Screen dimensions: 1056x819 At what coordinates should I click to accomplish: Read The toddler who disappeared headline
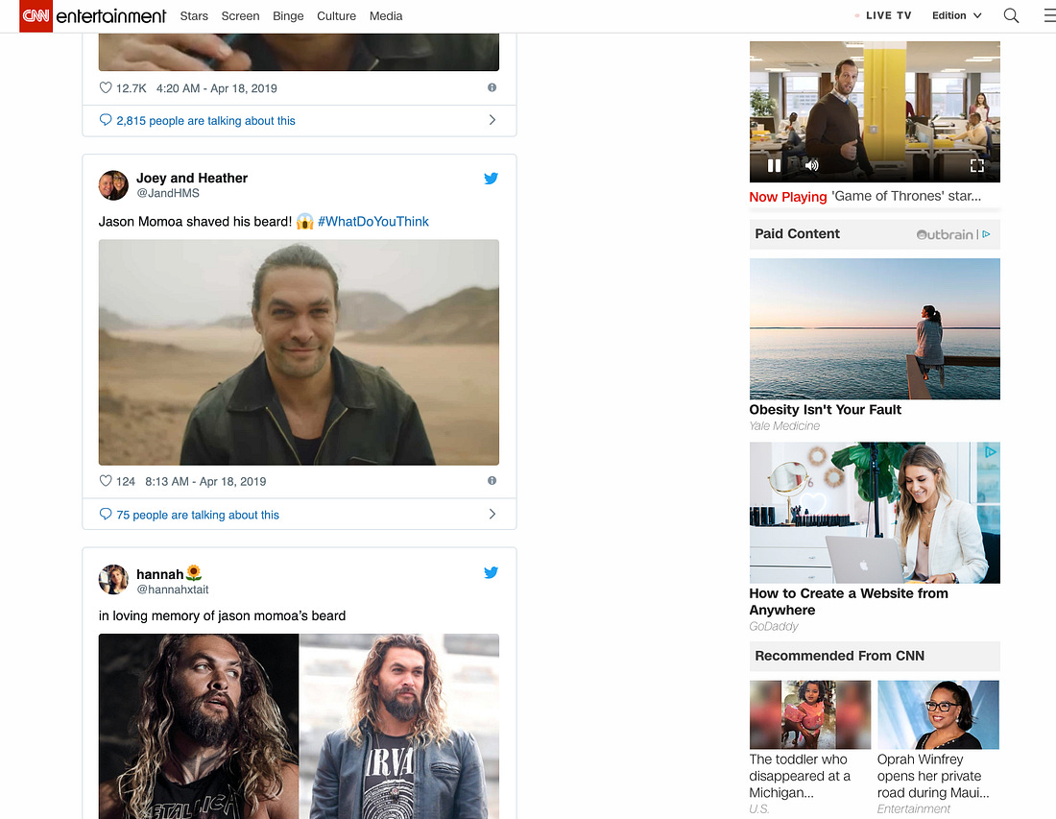[800, 776]
